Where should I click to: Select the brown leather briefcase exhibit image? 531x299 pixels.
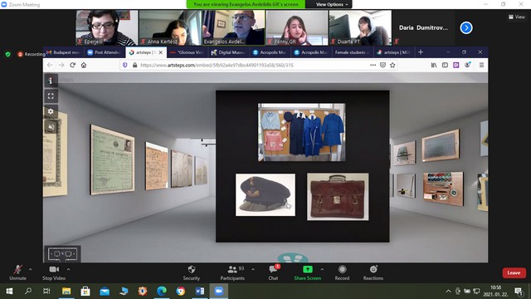[338, 197]
